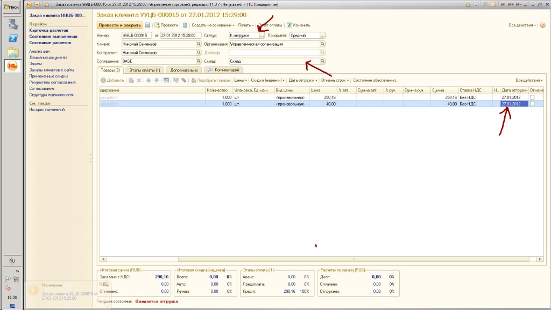Open the Склад field lookup magnifier
Viewport: 551px width, 310px height.
point(322,61)
